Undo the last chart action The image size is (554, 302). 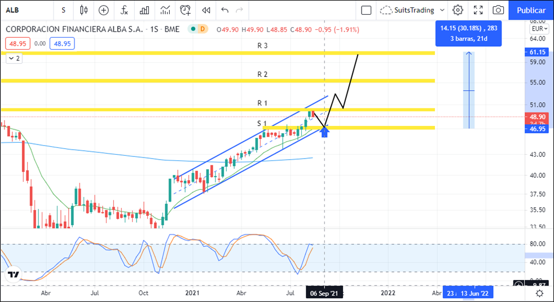click(x=225, y=10)
